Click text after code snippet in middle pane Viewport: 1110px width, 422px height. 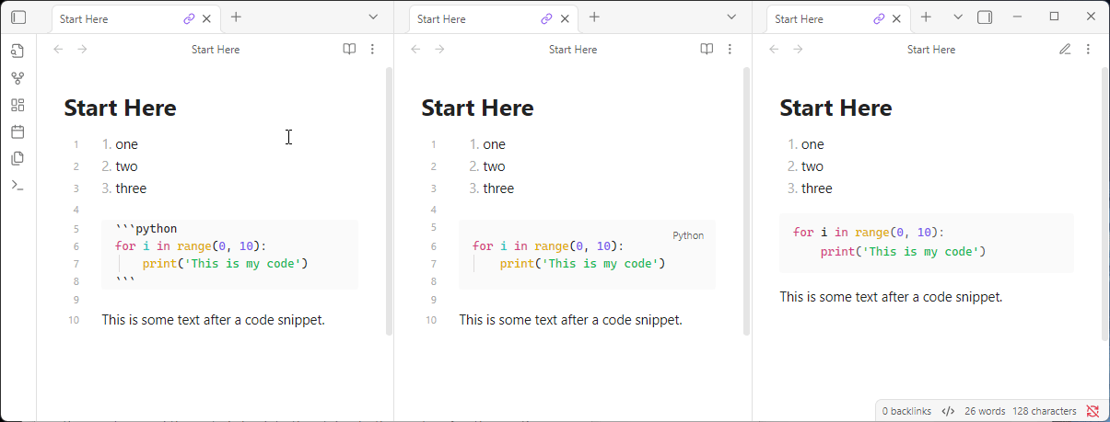(570, 320)
